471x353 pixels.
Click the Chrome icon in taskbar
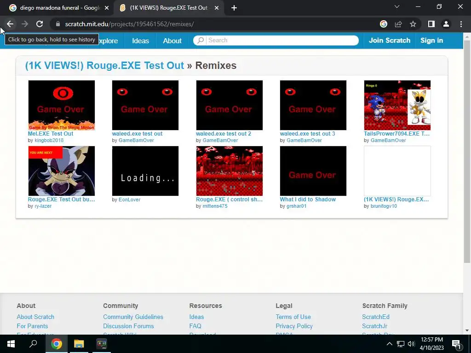click(x=56, y=344)
